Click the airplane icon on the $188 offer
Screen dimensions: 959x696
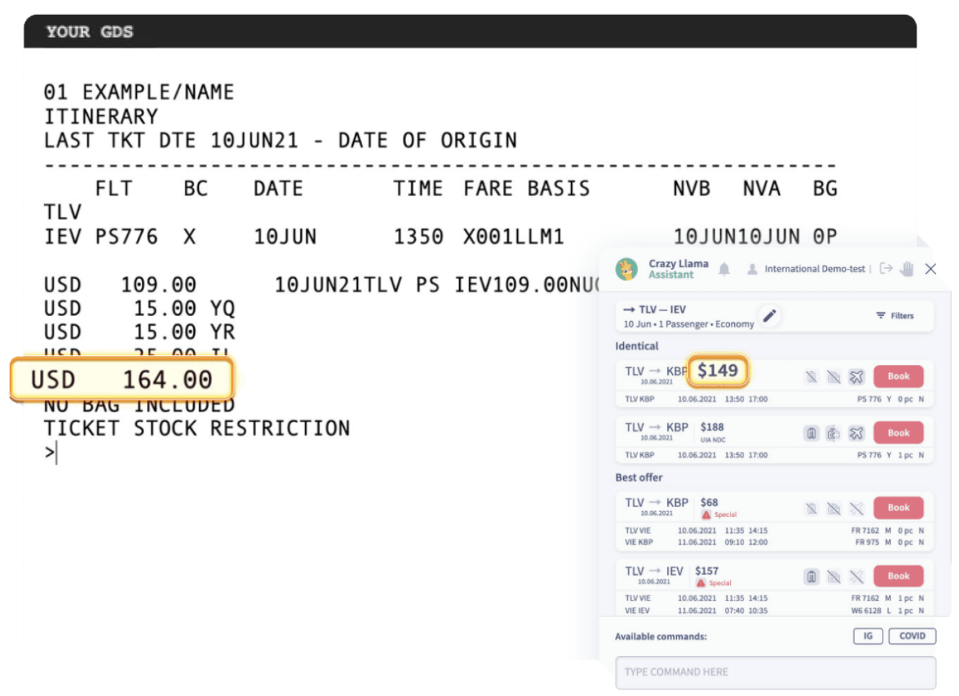[x=856, y=433]
